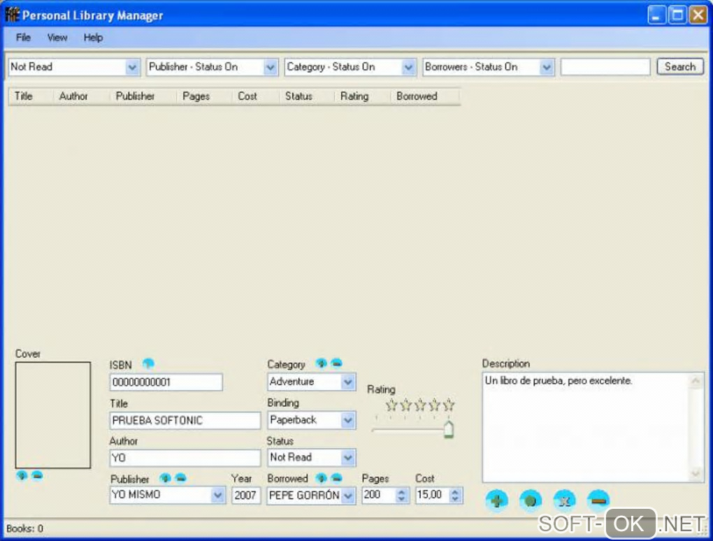This screenshot has width=713, height=541.
Task: Maximize the Personal Library Manager window
Action: (x=677, y=15)
